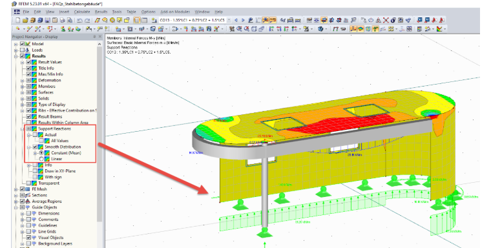Go to previous load case arrow
This screenshot has width=491, height=248.
[236, 20]
